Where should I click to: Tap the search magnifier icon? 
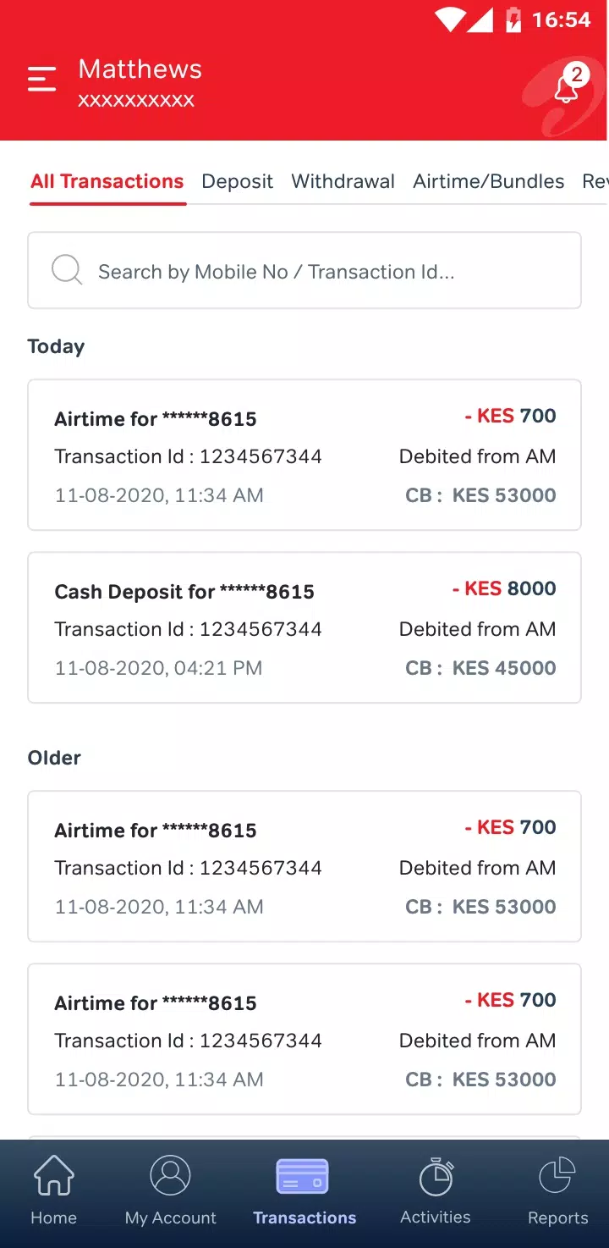67,271
